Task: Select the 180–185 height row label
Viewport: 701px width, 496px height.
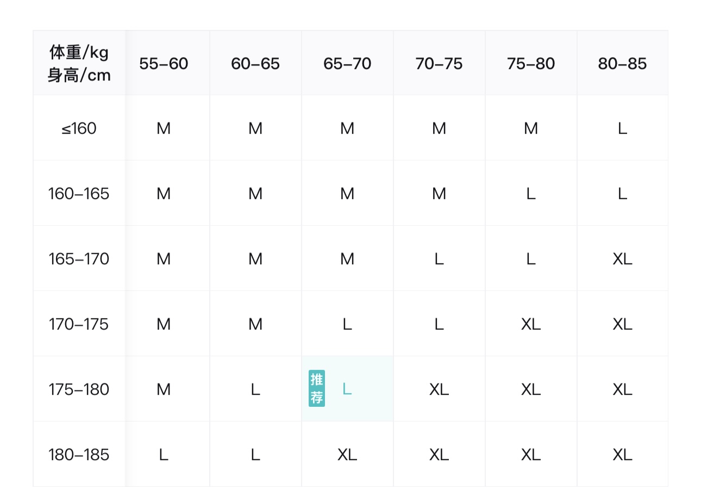Action: click(x=79, y=455)
